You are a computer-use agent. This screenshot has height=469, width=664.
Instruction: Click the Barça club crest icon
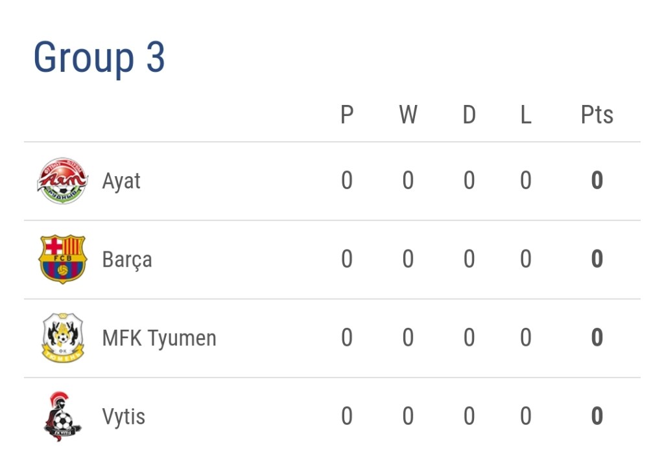62,259
